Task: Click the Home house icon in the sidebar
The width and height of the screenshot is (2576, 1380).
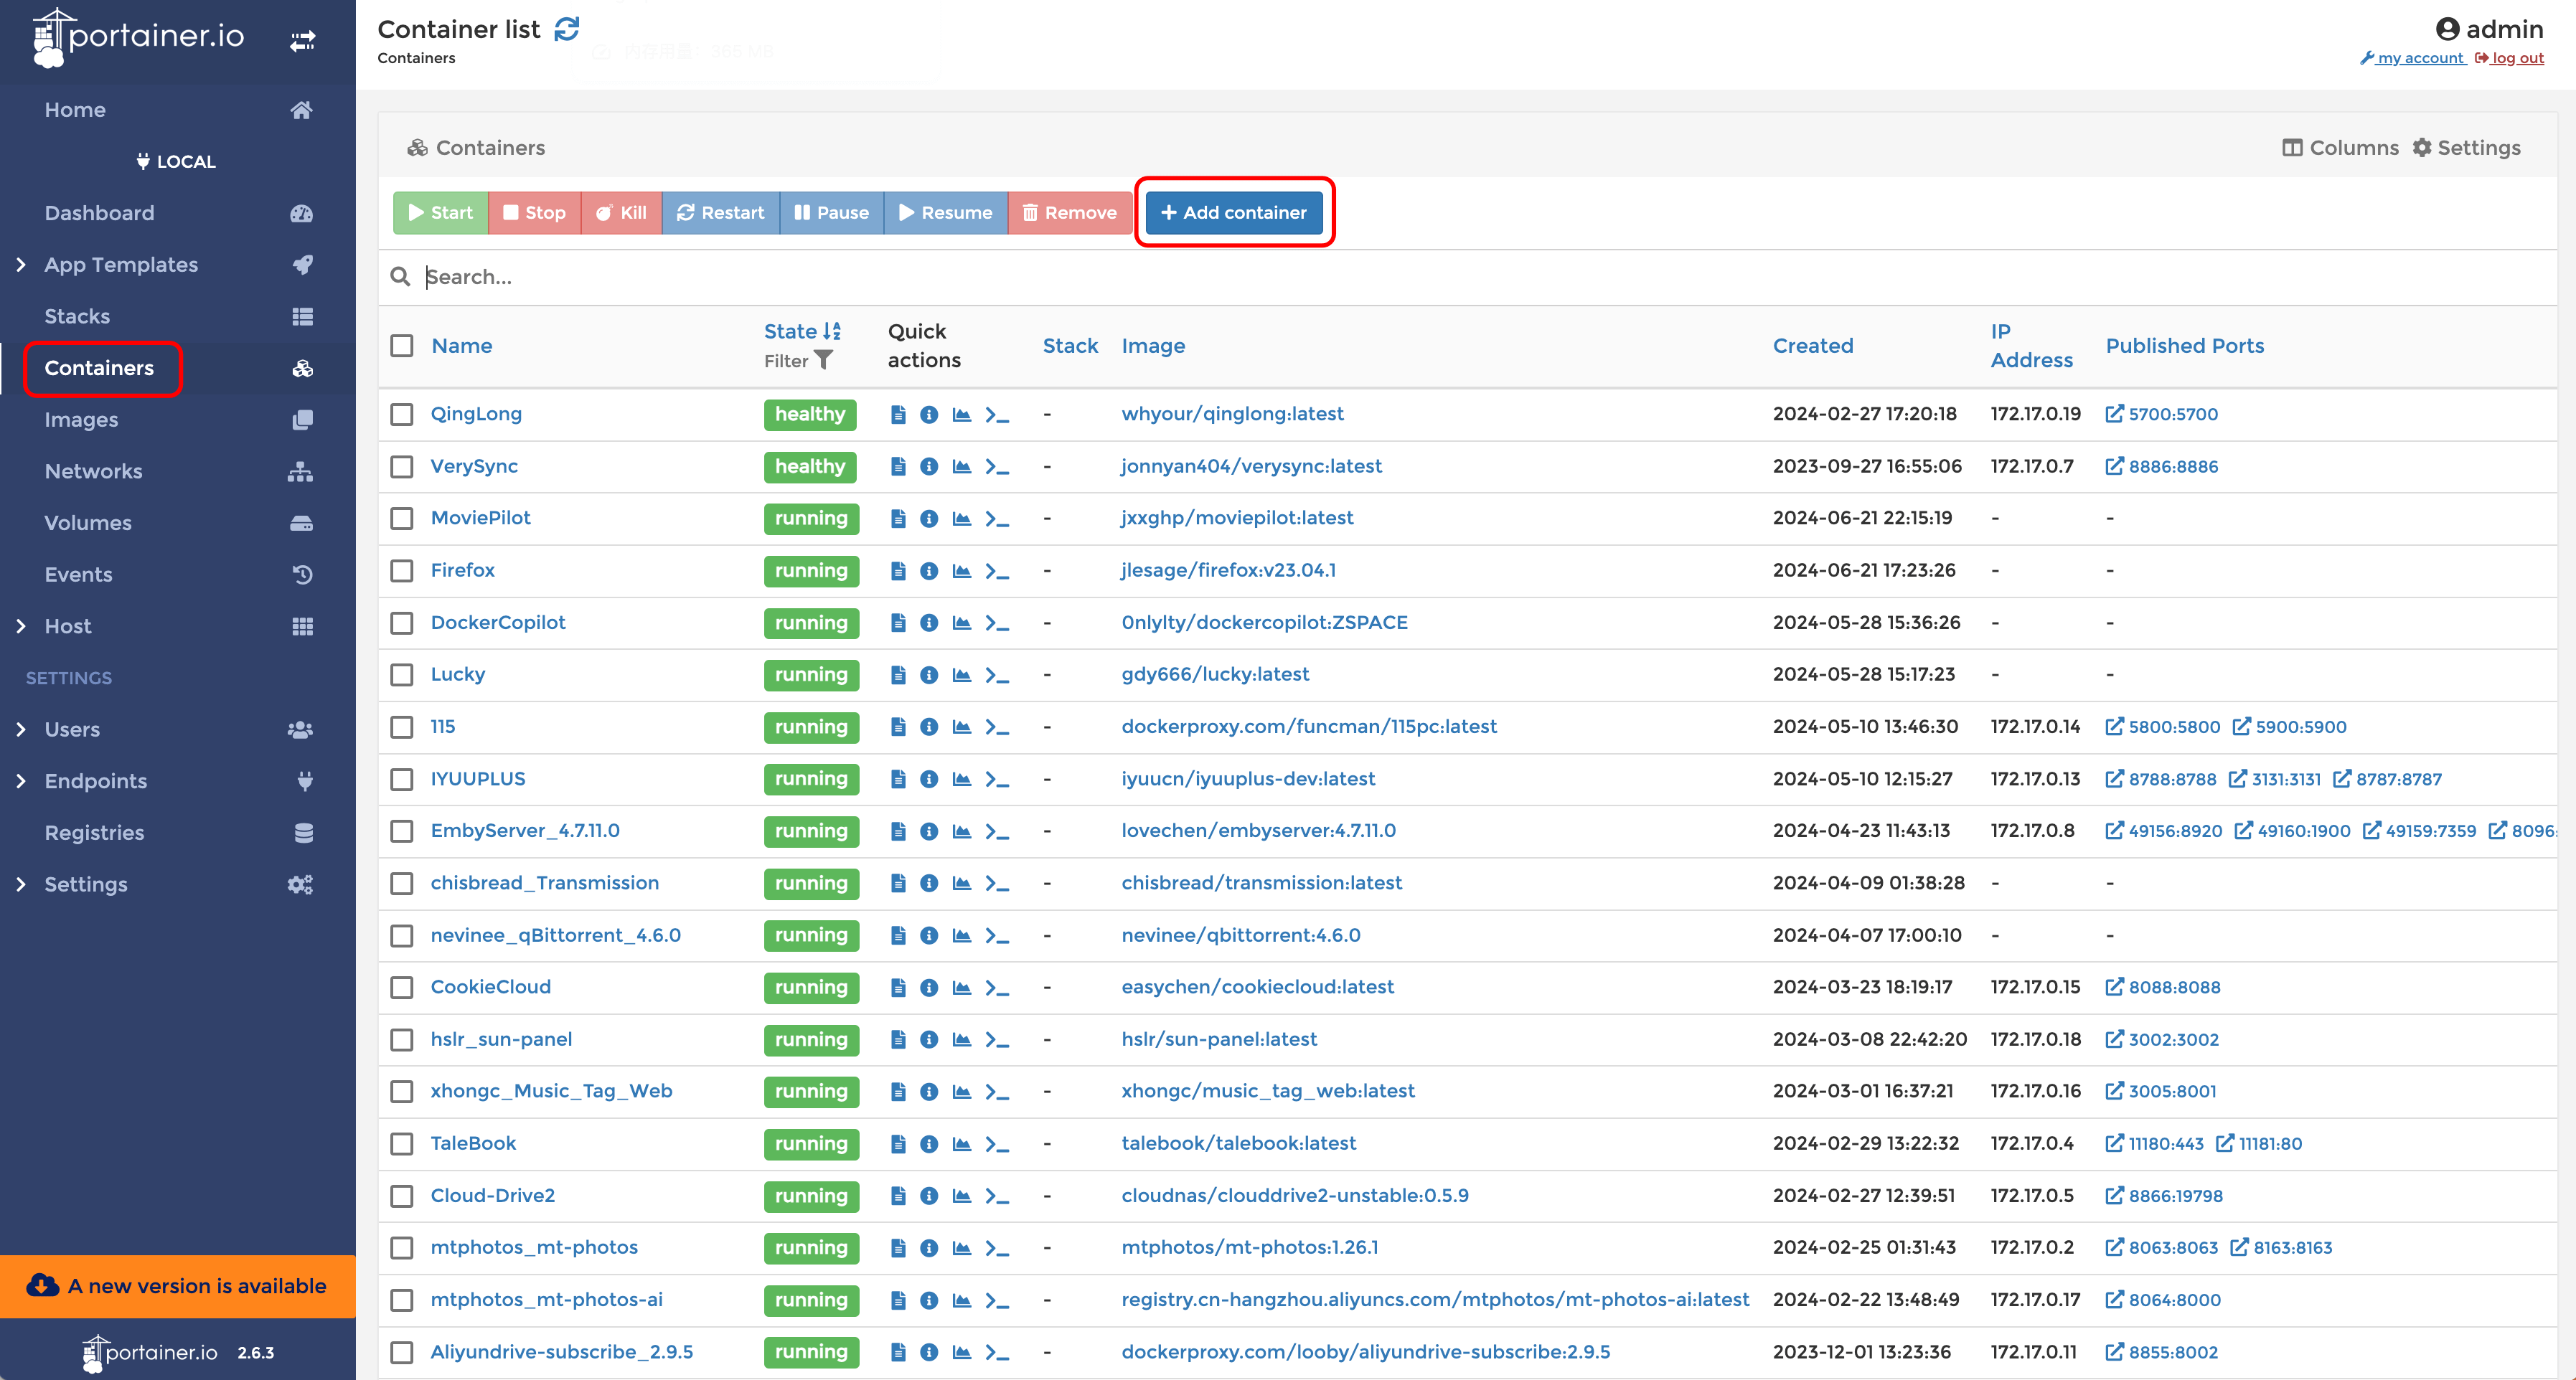Action: tap(301, 110)
